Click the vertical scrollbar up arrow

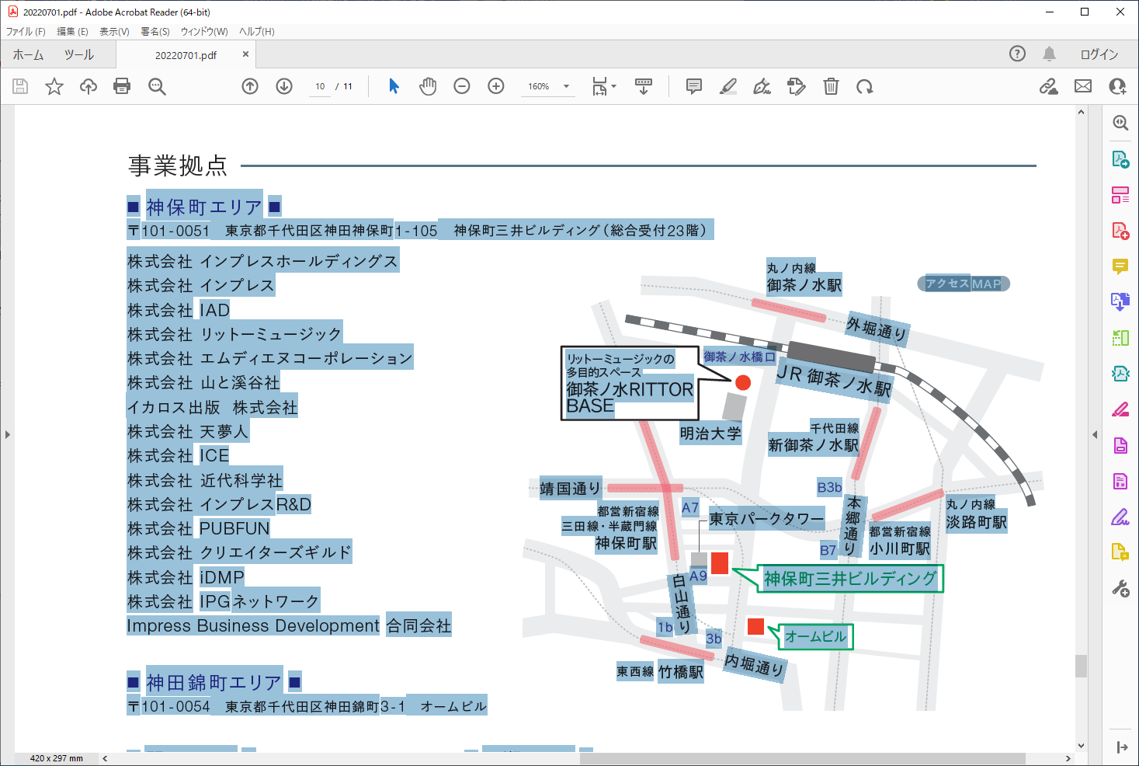1081,113
